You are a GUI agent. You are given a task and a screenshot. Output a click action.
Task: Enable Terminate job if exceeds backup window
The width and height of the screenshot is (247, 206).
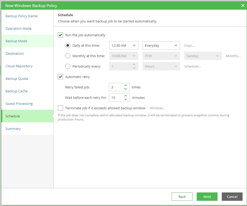click(x=60, y=108)
